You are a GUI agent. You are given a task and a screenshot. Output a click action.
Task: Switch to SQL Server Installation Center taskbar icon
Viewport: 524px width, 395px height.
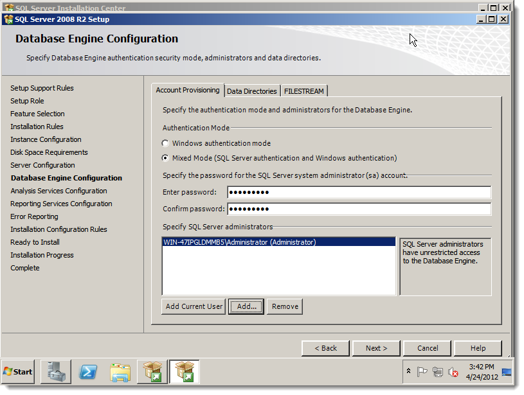[152, 372]
